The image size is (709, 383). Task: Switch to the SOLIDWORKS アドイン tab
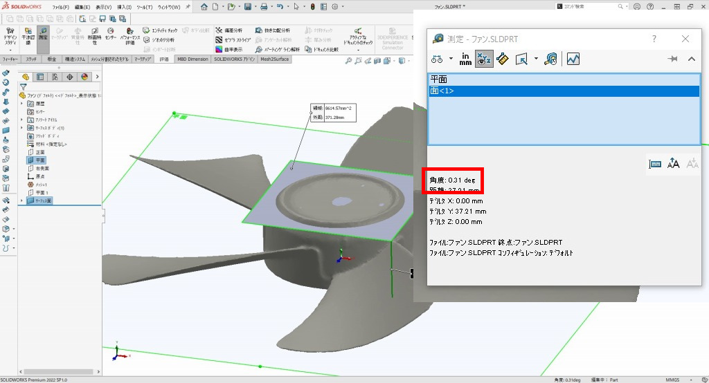tap(234, 59)
